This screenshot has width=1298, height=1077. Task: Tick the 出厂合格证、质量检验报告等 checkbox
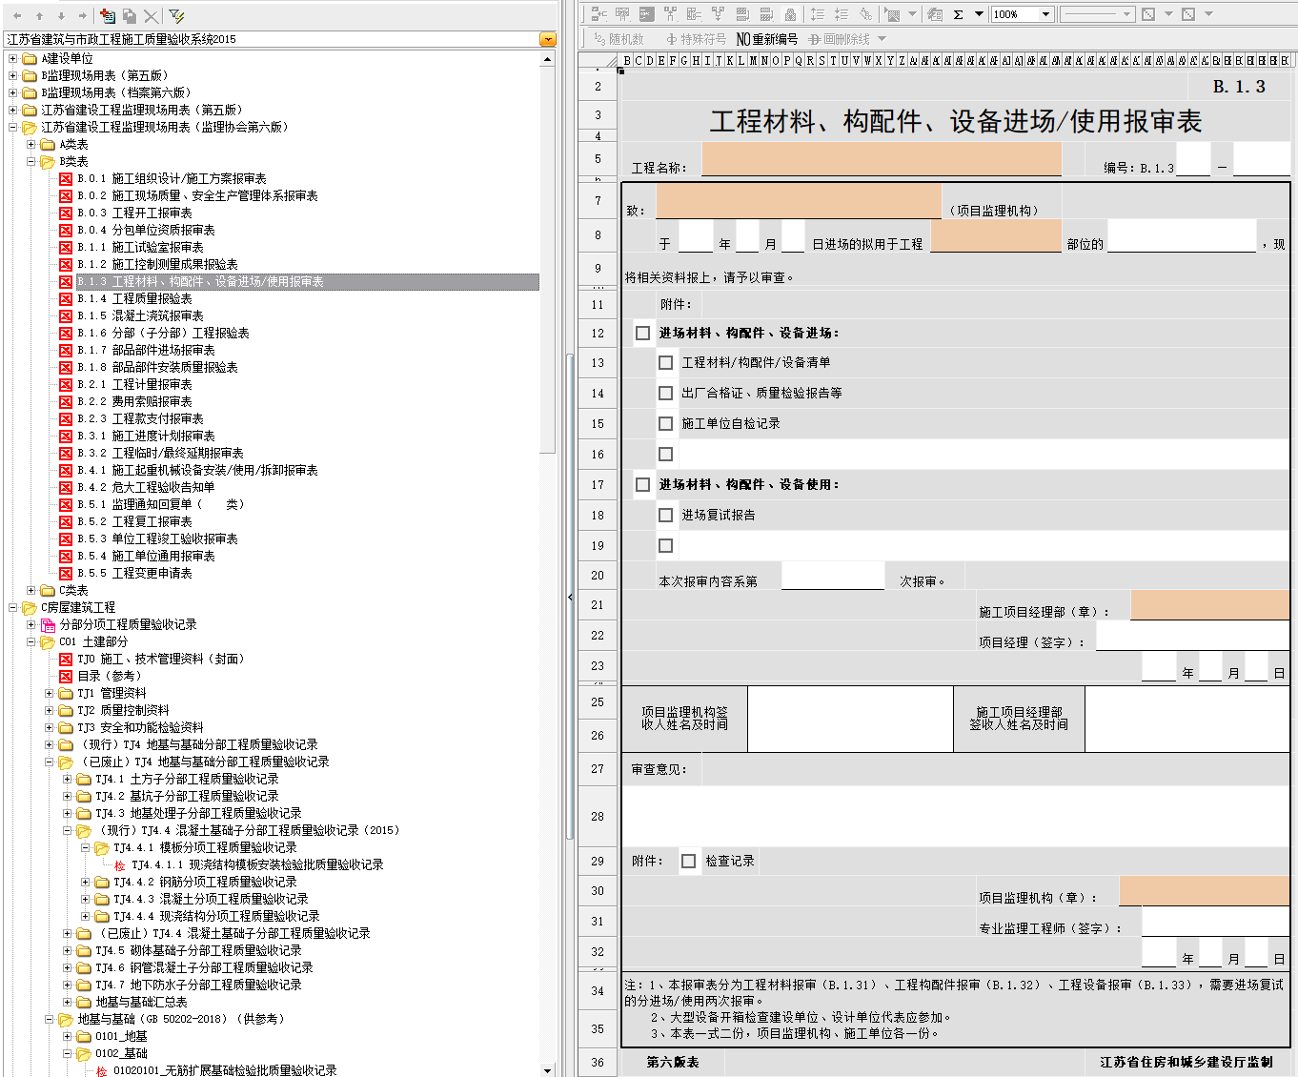666,394
